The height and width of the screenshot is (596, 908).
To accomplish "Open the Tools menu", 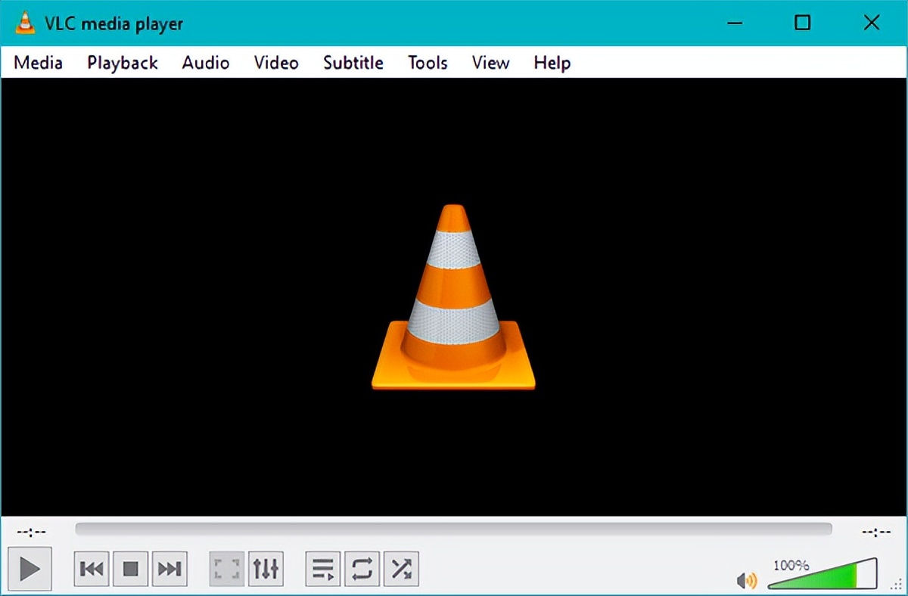I will pos(427,63).
